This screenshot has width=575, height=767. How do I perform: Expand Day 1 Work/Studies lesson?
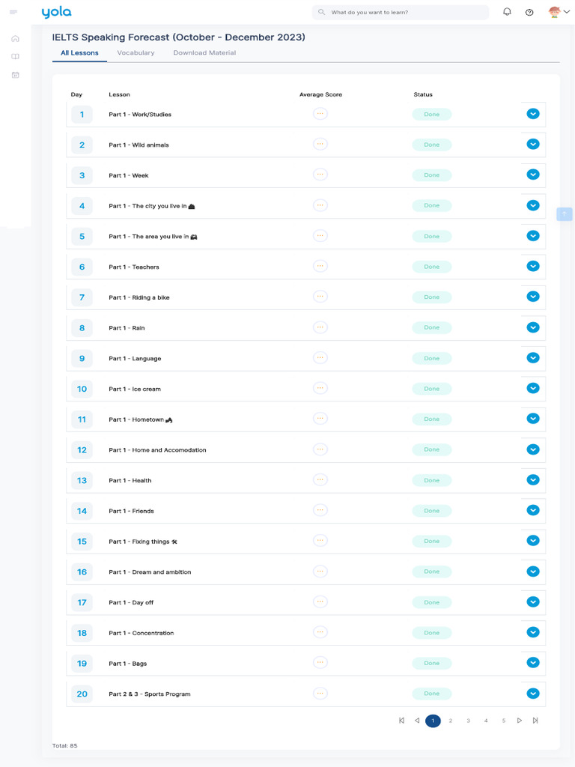pos(533,114)
